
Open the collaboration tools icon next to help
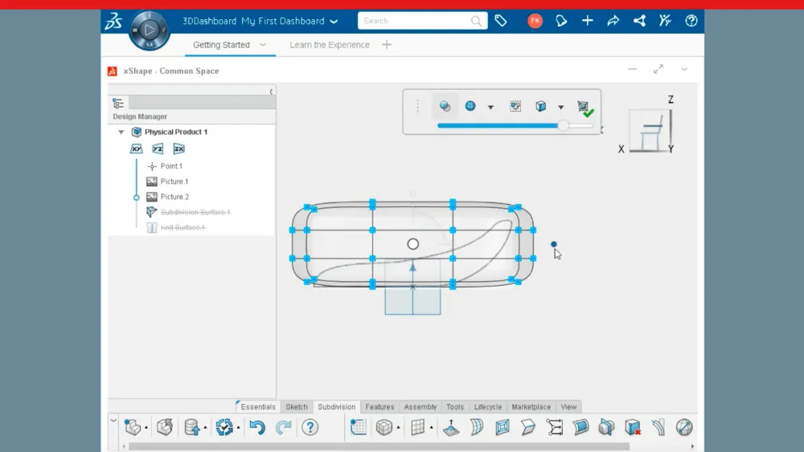[x=665, y=21]
